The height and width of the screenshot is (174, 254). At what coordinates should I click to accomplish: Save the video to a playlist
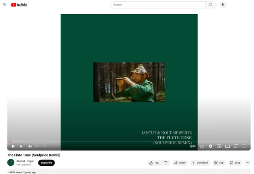click(235, 163)
